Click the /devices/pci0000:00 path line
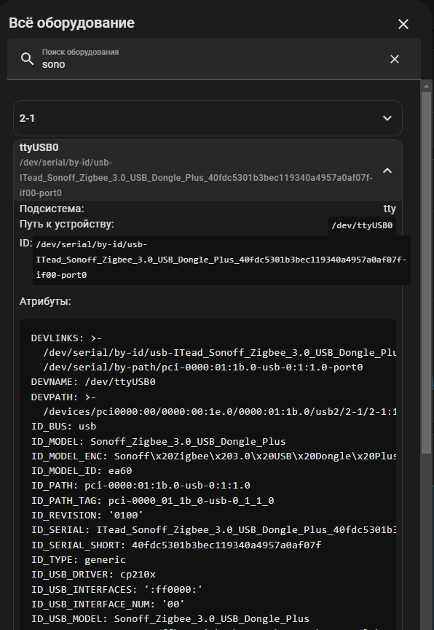The width and height of the screenshot is (434, 630). (x=220, y=412)
